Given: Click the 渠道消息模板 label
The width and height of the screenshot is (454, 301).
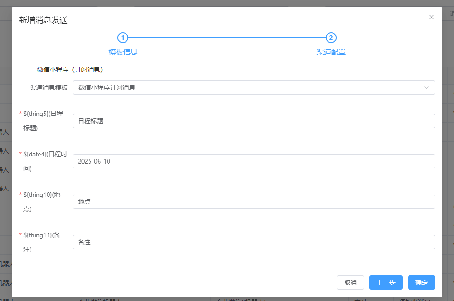Looking at the screenshot, I should [49, 88].
